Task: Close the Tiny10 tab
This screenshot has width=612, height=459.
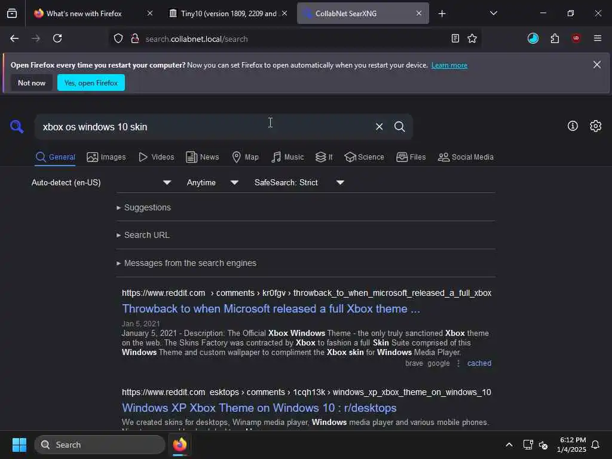Action: (284, 13)
